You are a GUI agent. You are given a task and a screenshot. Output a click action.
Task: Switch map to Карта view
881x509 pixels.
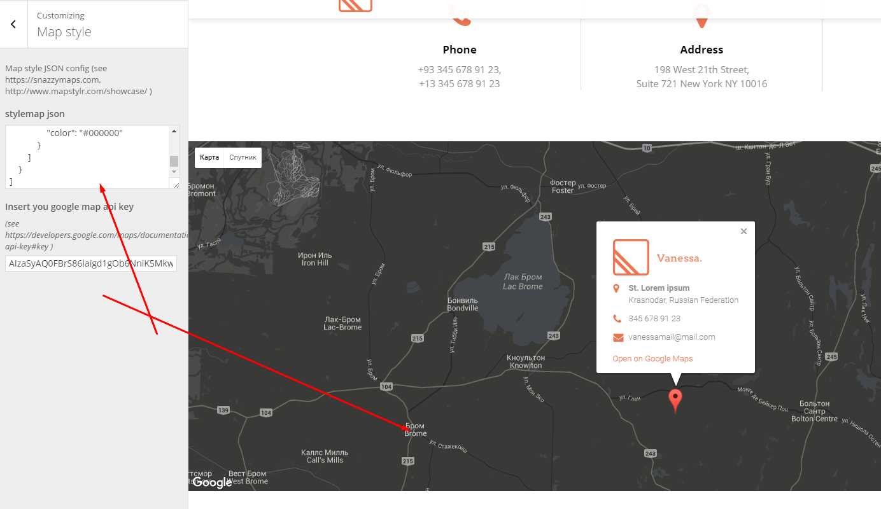click(209, 158)
